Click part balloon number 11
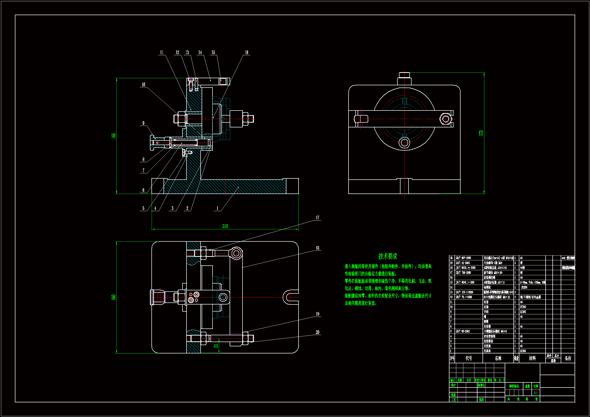The width and height of the screenshot is (590, 417). click(162, 52)
